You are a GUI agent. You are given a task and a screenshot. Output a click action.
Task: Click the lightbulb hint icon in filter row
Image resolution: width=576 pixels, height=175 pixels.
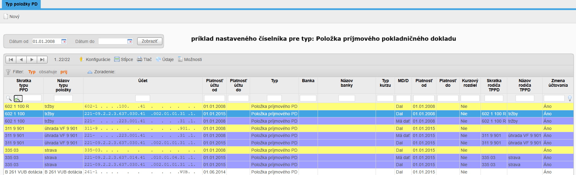(x=570, y=98)
